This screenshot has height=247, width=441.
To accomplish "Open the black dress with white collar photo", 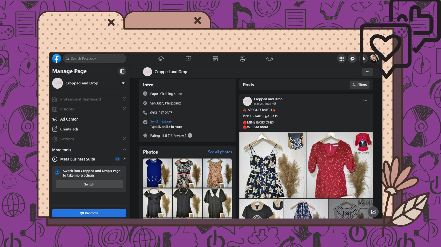I will pyautogui.click(x=217, y=203).
